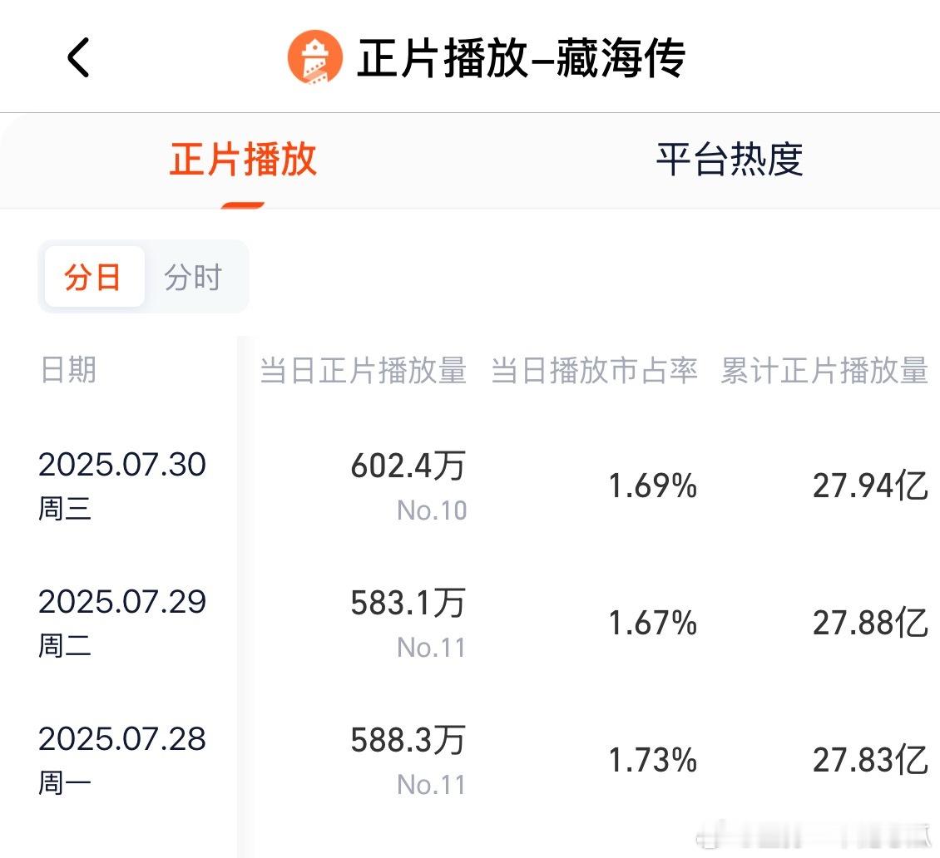Screen dimensions: 940x858
Task: Tap the No.10 ranking label
Action: click(432, 510)
